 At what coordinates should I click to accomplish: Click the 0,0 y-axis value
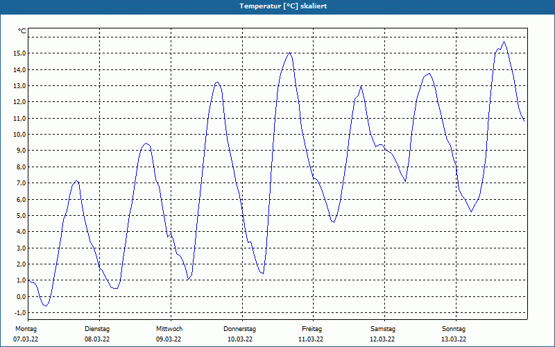tap(21, 297)
